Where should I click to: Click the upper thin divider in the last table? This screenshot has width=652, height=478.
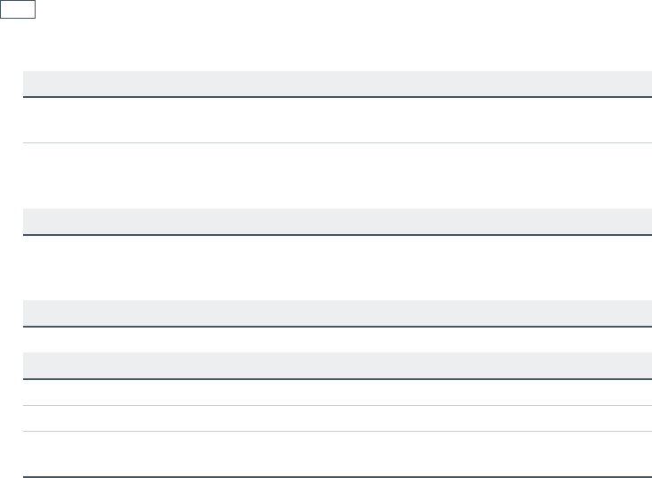pos(337,405)
